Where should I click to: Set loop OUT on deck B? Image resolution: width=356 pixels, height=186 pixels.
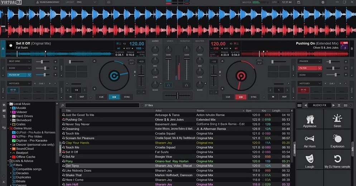tap(284, 97)
